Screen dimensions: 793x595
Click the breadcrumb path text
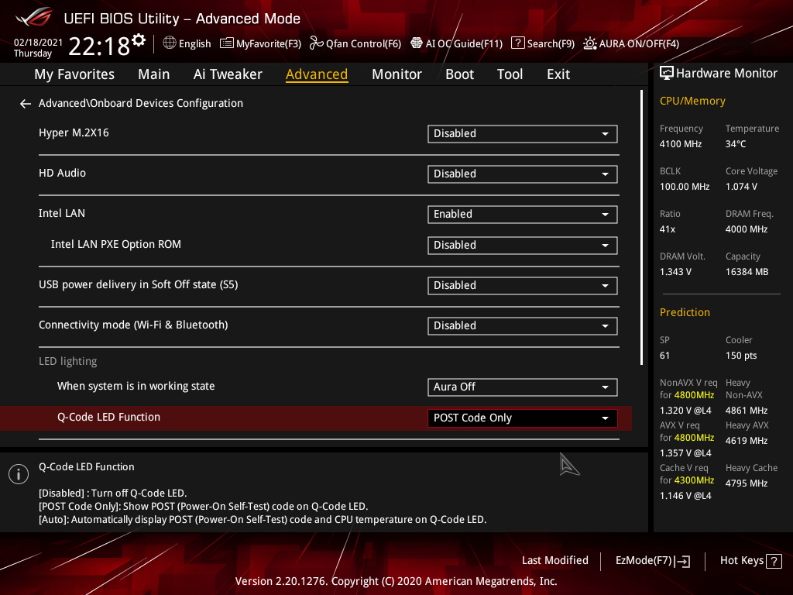(141, 103)
